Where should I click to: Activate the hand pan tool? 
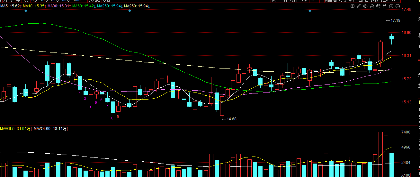pos(378,6)
